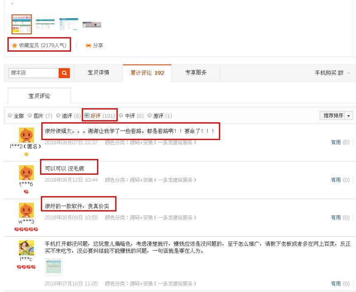Switch to the 宝贝详情 tab
Screen dimensions: 356x292
(x=98, y=73)
